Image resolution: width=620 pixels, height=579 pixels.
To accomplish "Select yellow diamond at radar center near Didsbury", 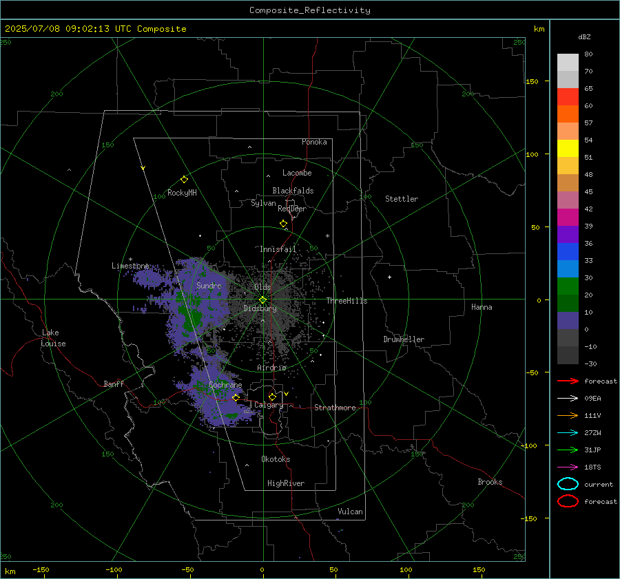I will point(263,300).
